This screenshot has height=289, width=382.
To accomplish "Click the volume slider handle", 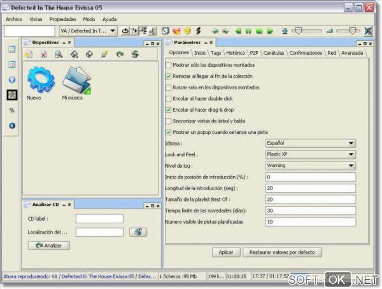I will (x=352, y=31).
